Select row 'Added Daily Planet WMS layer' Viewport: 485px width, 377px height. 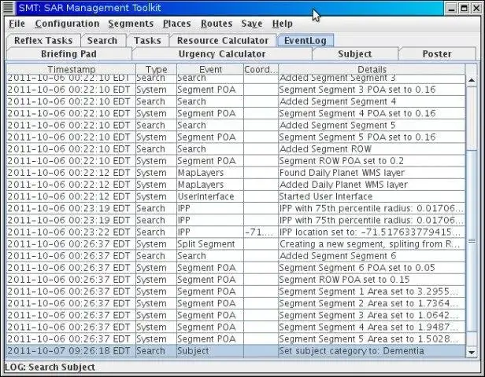coord(235,185)
